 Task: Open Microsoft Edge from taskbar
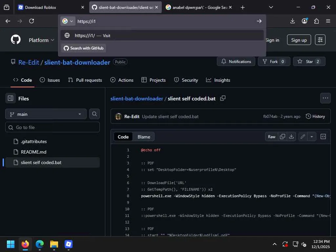pyautogui.click(x=40, y=244)
